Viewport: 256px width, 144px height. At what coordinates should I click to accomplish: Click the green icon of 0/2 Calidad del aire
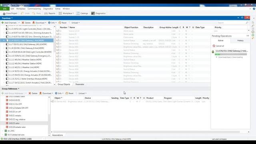pyautogui.click(x=6, y=135)
